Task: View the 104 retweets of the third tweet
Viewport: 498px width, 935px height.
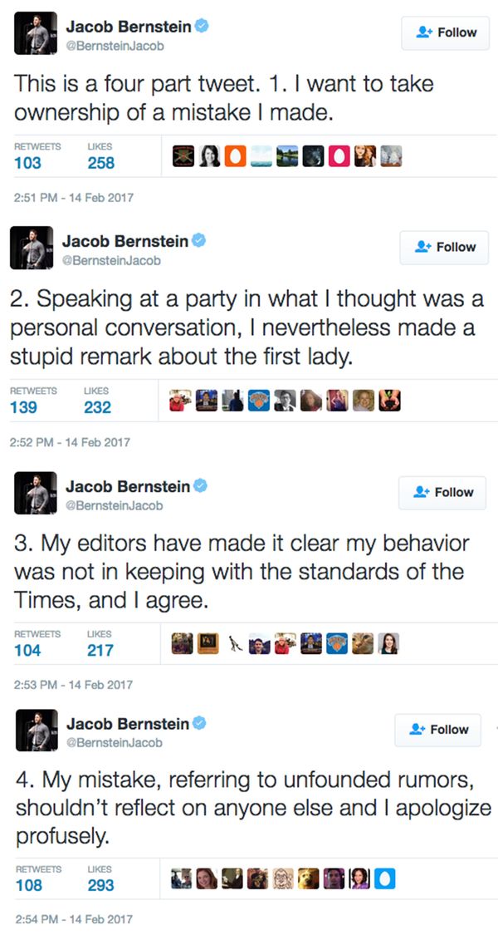Action: [x=27, y=650]
